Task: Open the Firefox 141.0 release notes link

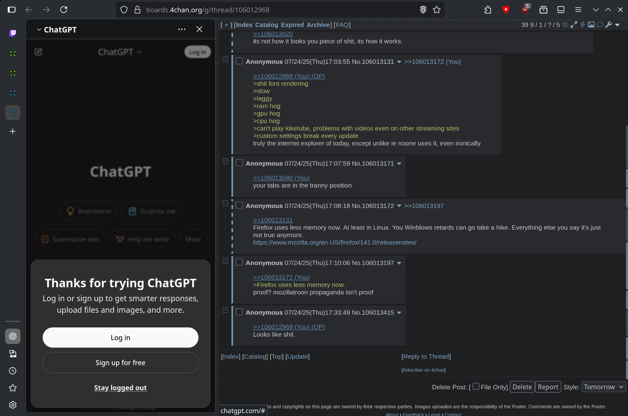Action: (x=334, y=242)
